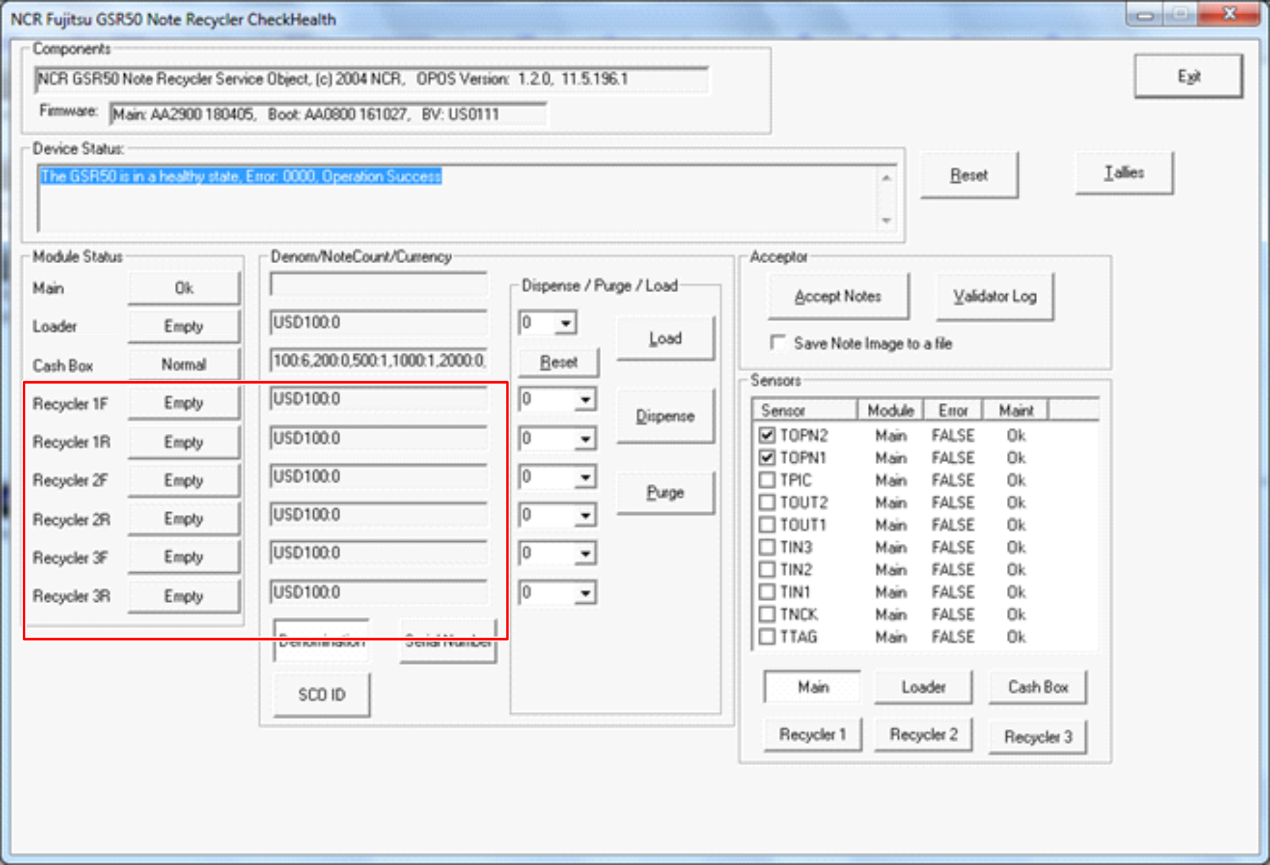Select the Recycler 2 sensors button

(x=923, y=735)
